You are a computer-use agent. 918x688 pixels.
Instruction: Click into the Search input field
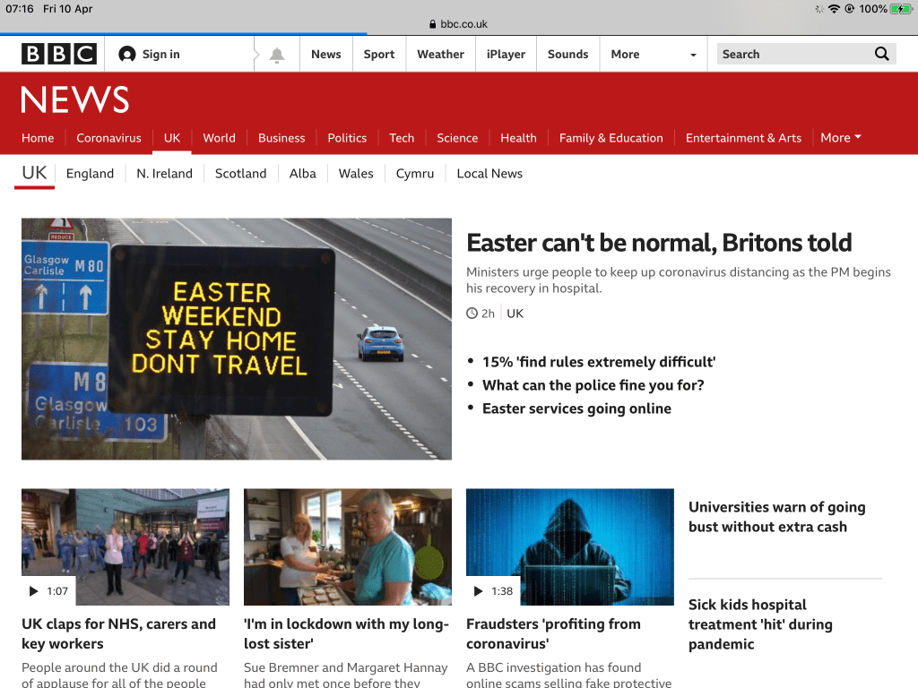pos(793,54)
